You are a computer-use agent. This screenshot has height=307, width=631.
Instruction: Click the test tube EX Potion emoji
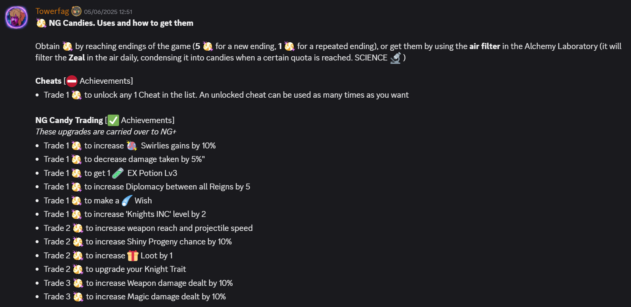coord(118,173)
